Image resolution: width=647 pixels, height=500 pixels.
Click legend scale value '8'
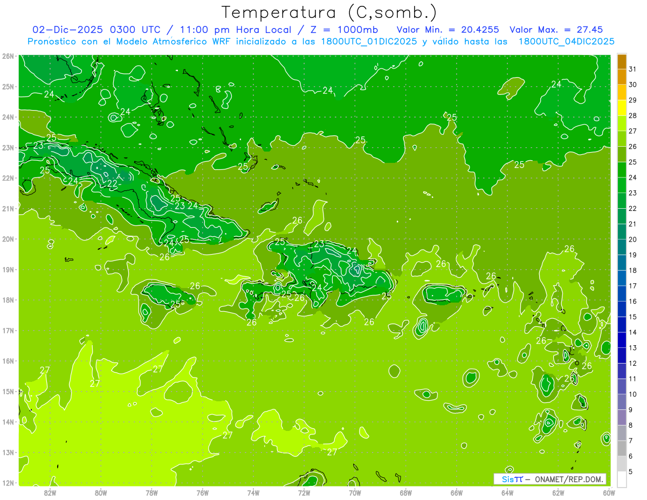631,425
